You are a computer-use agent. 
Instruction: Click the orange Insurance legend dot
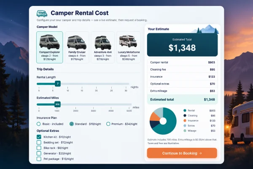[x=185, y=120]
